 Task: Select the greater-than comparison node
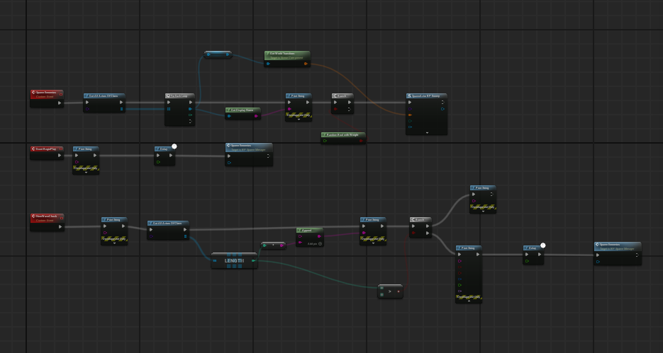tap(390, 291)
